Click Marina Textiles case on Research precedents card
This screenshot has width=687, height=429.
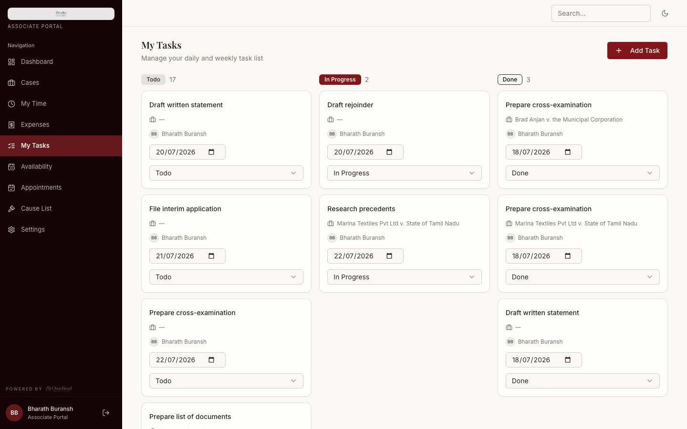coord(398,224)
